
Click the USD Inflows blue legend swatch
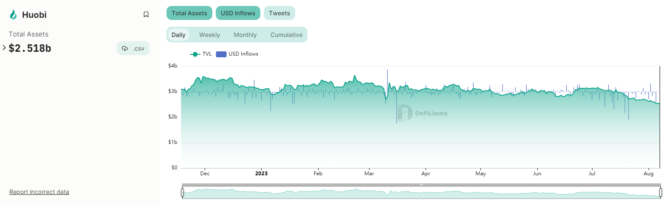221,54
